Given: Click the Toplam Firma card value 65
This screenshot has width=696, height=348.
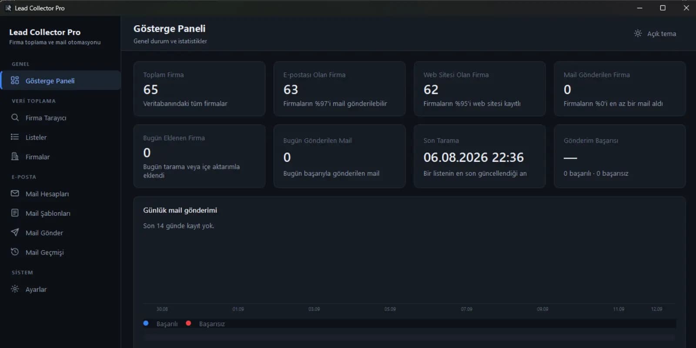Looking at the screenshot, I should pyautogui.click(x=151, y=90).
